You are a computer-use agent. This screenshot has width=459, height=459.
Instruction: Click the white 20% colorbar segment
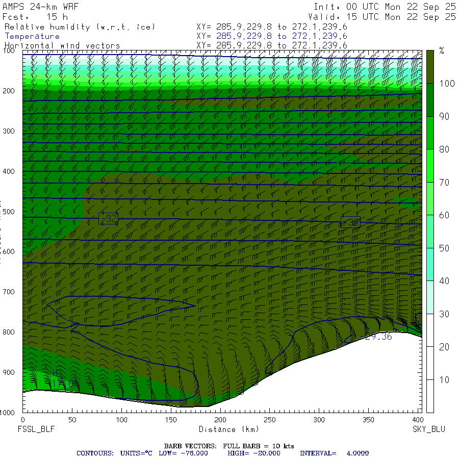430,330
